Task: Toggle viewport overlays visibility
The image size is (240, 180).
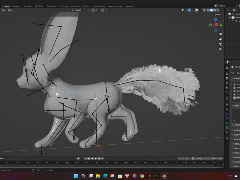Action: (x=197, y=10)
